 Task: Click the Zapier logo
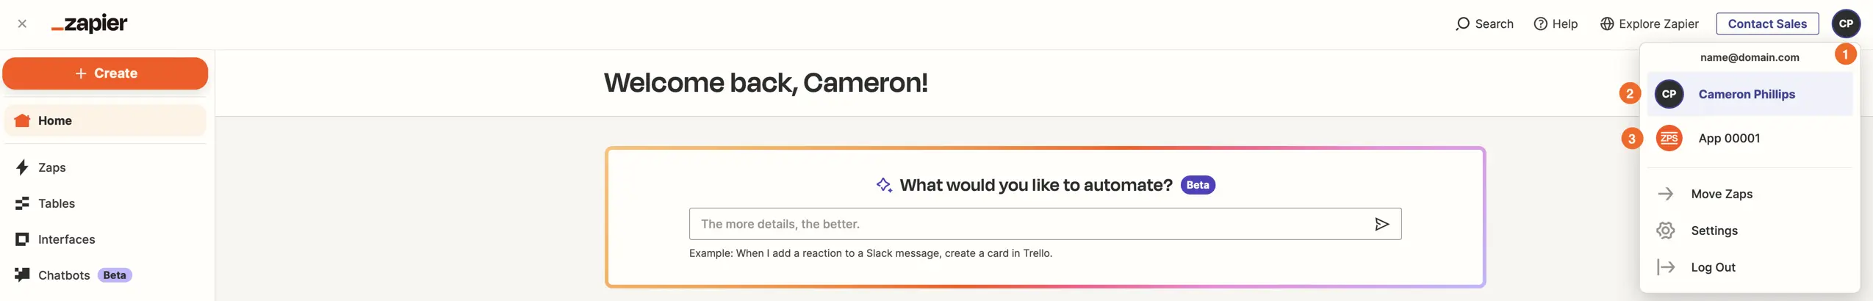89,23
